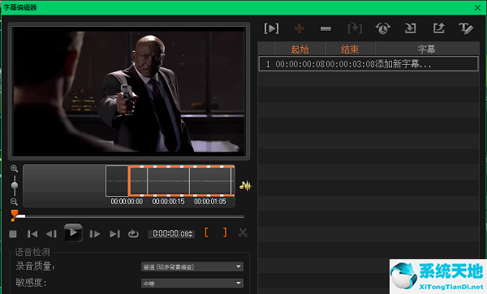This screenshot has width=487, height=294.
Task: Import a subtitle file
Action: [x=410, y=28]
